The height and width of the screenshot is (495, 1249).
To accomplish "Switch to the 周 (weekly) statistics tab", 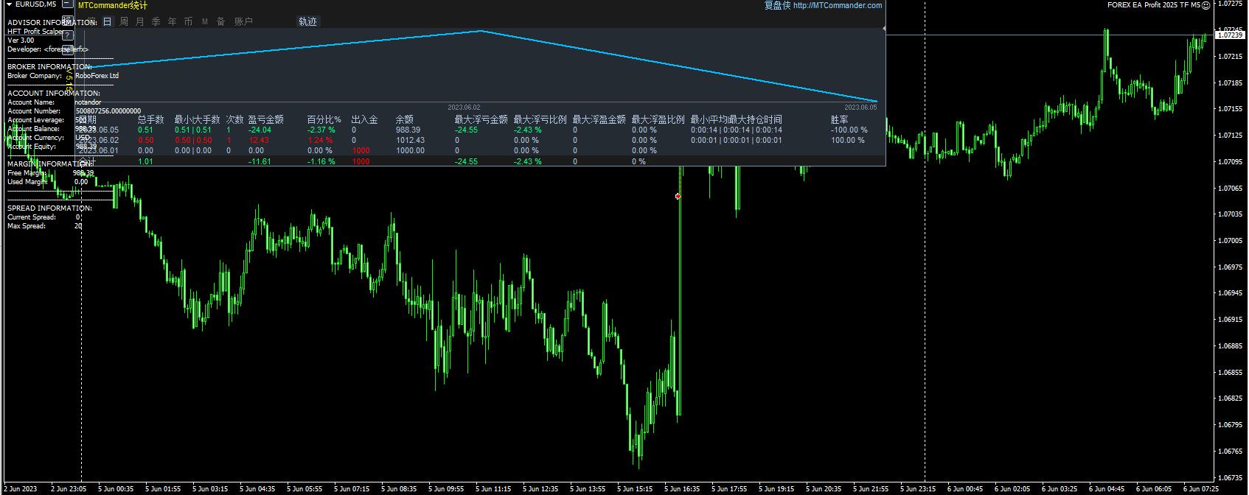I will click(124, 21).
